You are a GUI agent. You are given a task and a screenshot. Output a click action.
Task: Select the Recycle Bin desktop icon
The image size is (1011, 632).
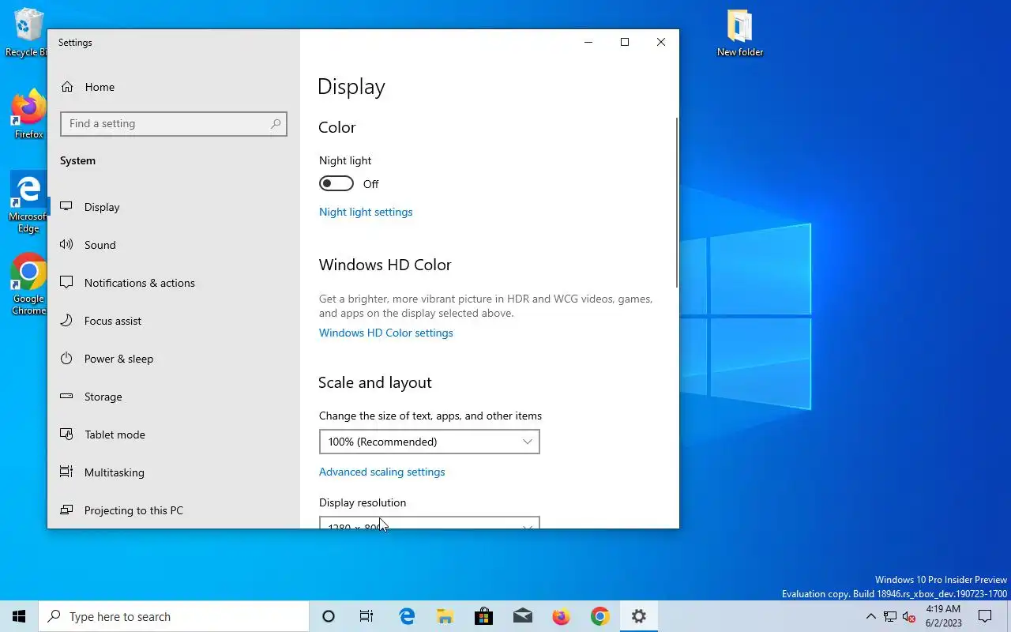(x=28, y=33)
